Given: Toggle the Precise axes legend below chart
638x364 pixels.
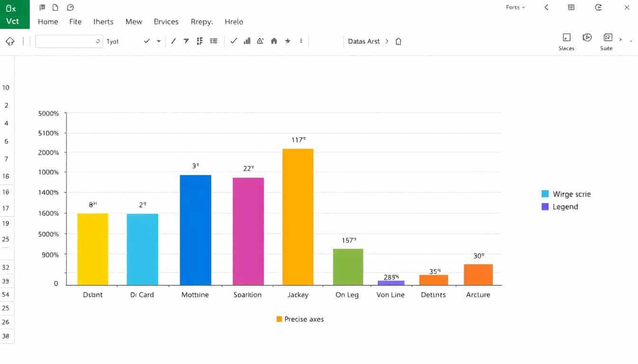Looking at the screenshot, I should pos(300,319).
